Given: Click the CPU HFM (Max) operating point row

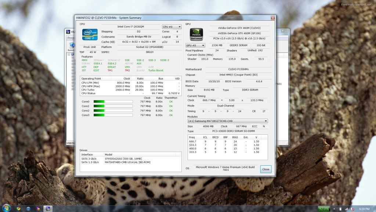Looking at the screenshot, I should pos(130,86).
